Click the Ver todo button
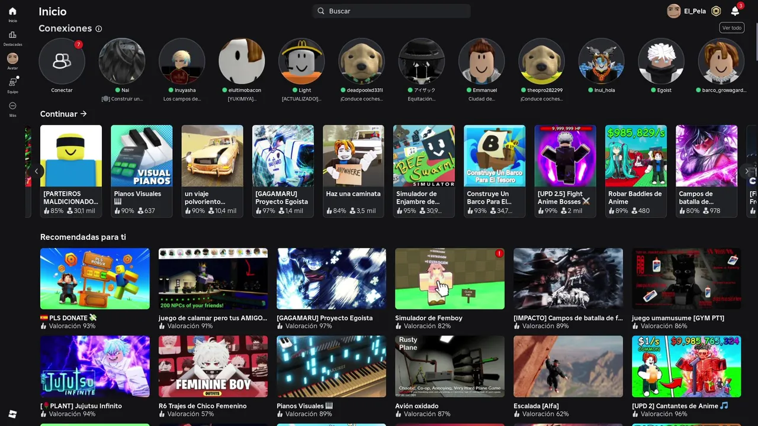Image resolution: width=758 pixels, height=426 pixels. (x=732, y=28)
